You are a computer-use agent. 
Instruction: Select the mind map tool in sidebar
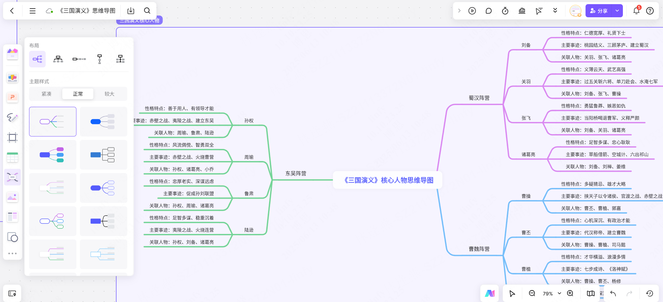click(x=12, y=177)
